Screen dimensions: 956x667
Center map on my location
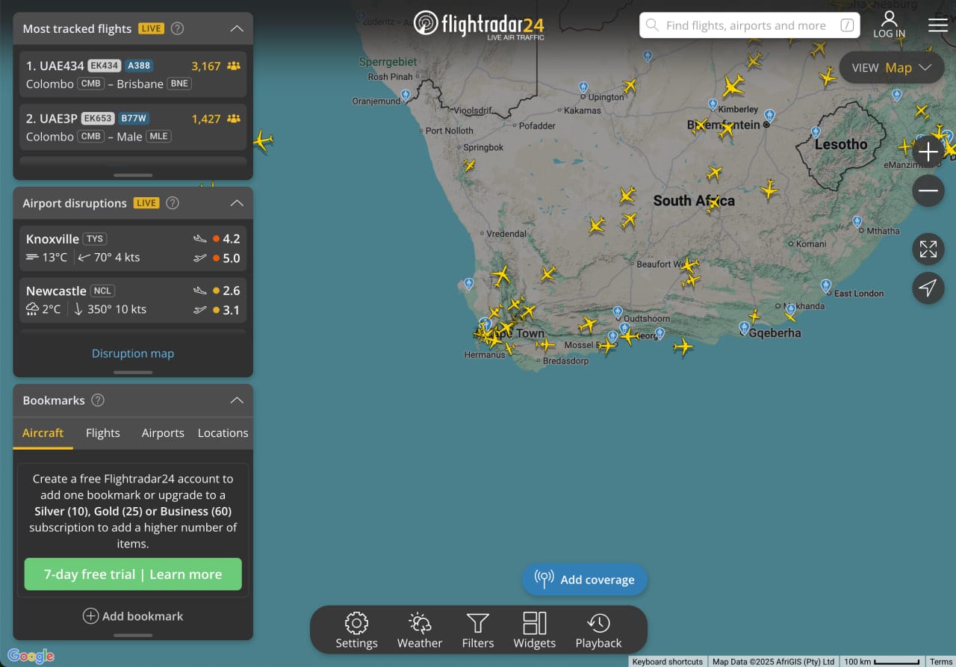coord(928,288)
